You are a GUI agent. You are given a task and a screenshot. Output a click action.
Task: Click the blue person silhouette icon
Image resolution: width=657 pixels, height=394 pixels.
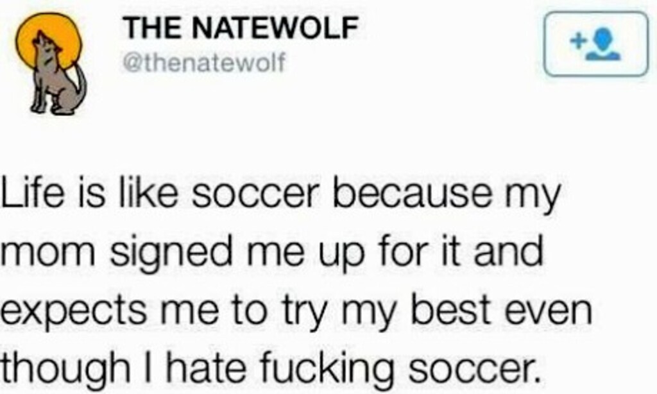602,45
